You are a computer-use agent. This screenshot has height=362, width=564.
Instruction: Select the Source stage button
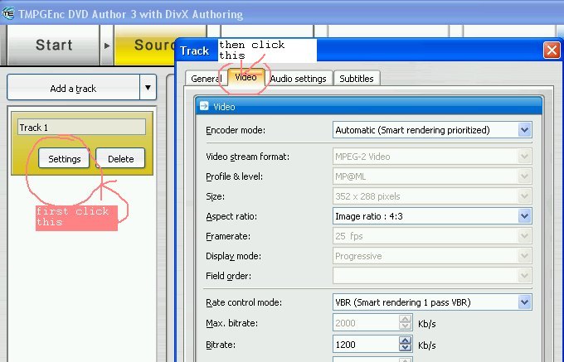[144, 46]
